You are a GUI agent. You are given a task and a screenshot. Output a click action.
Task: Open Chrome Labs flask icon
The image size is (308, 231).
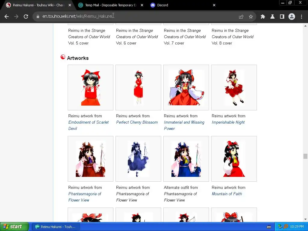coord(273,17)
